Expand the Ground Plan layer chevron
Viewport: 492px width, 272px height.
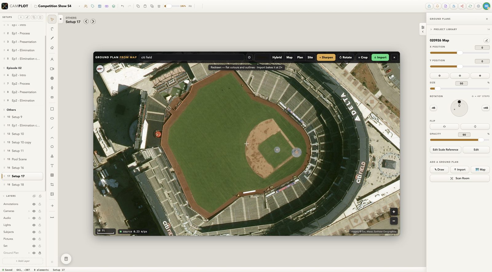pos(29,253)
